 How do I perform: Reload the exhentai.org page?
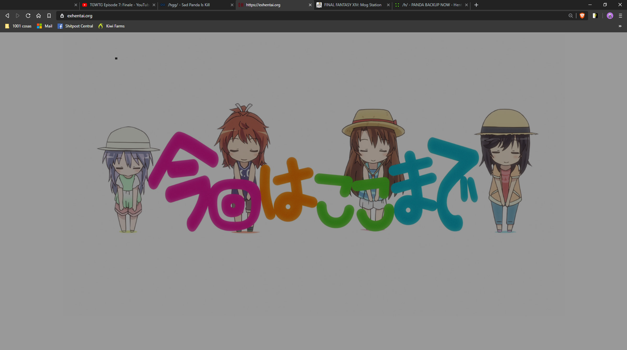(28, 16)
